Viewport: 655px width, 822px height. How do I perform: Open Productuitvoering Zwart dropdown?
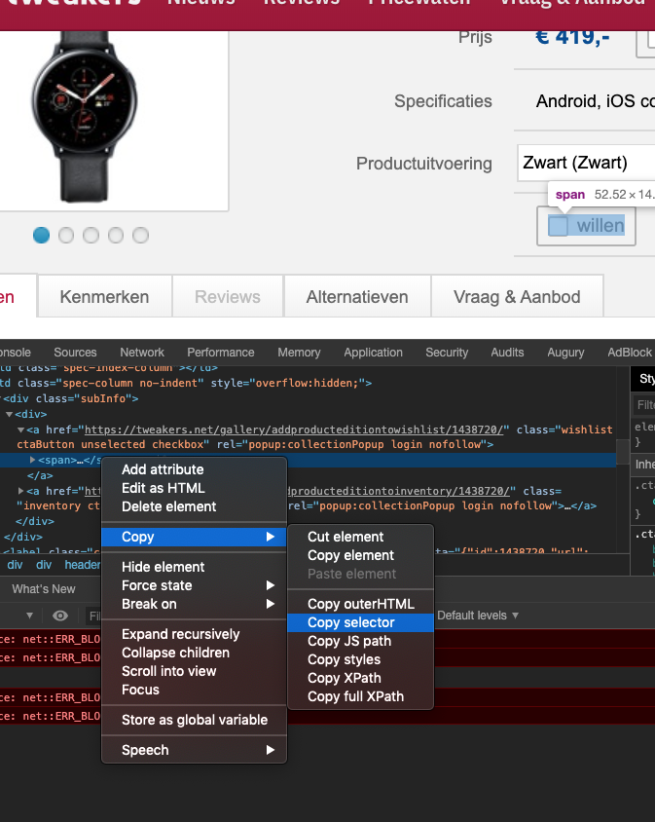(586, 163)
